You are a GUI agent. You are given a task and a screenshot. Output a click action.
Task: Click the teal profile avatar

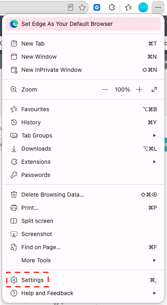tap(143, 7)
